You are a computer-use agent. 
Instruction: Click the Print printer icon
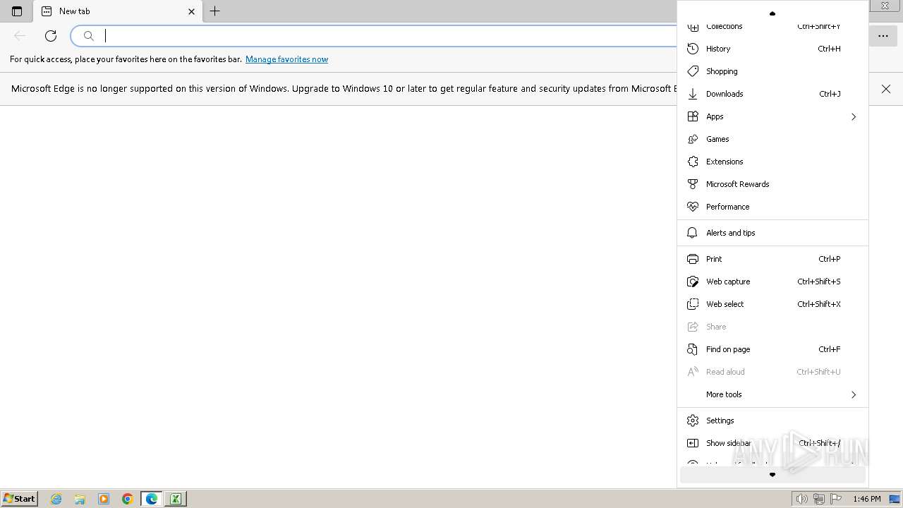[x=693, y=259]
